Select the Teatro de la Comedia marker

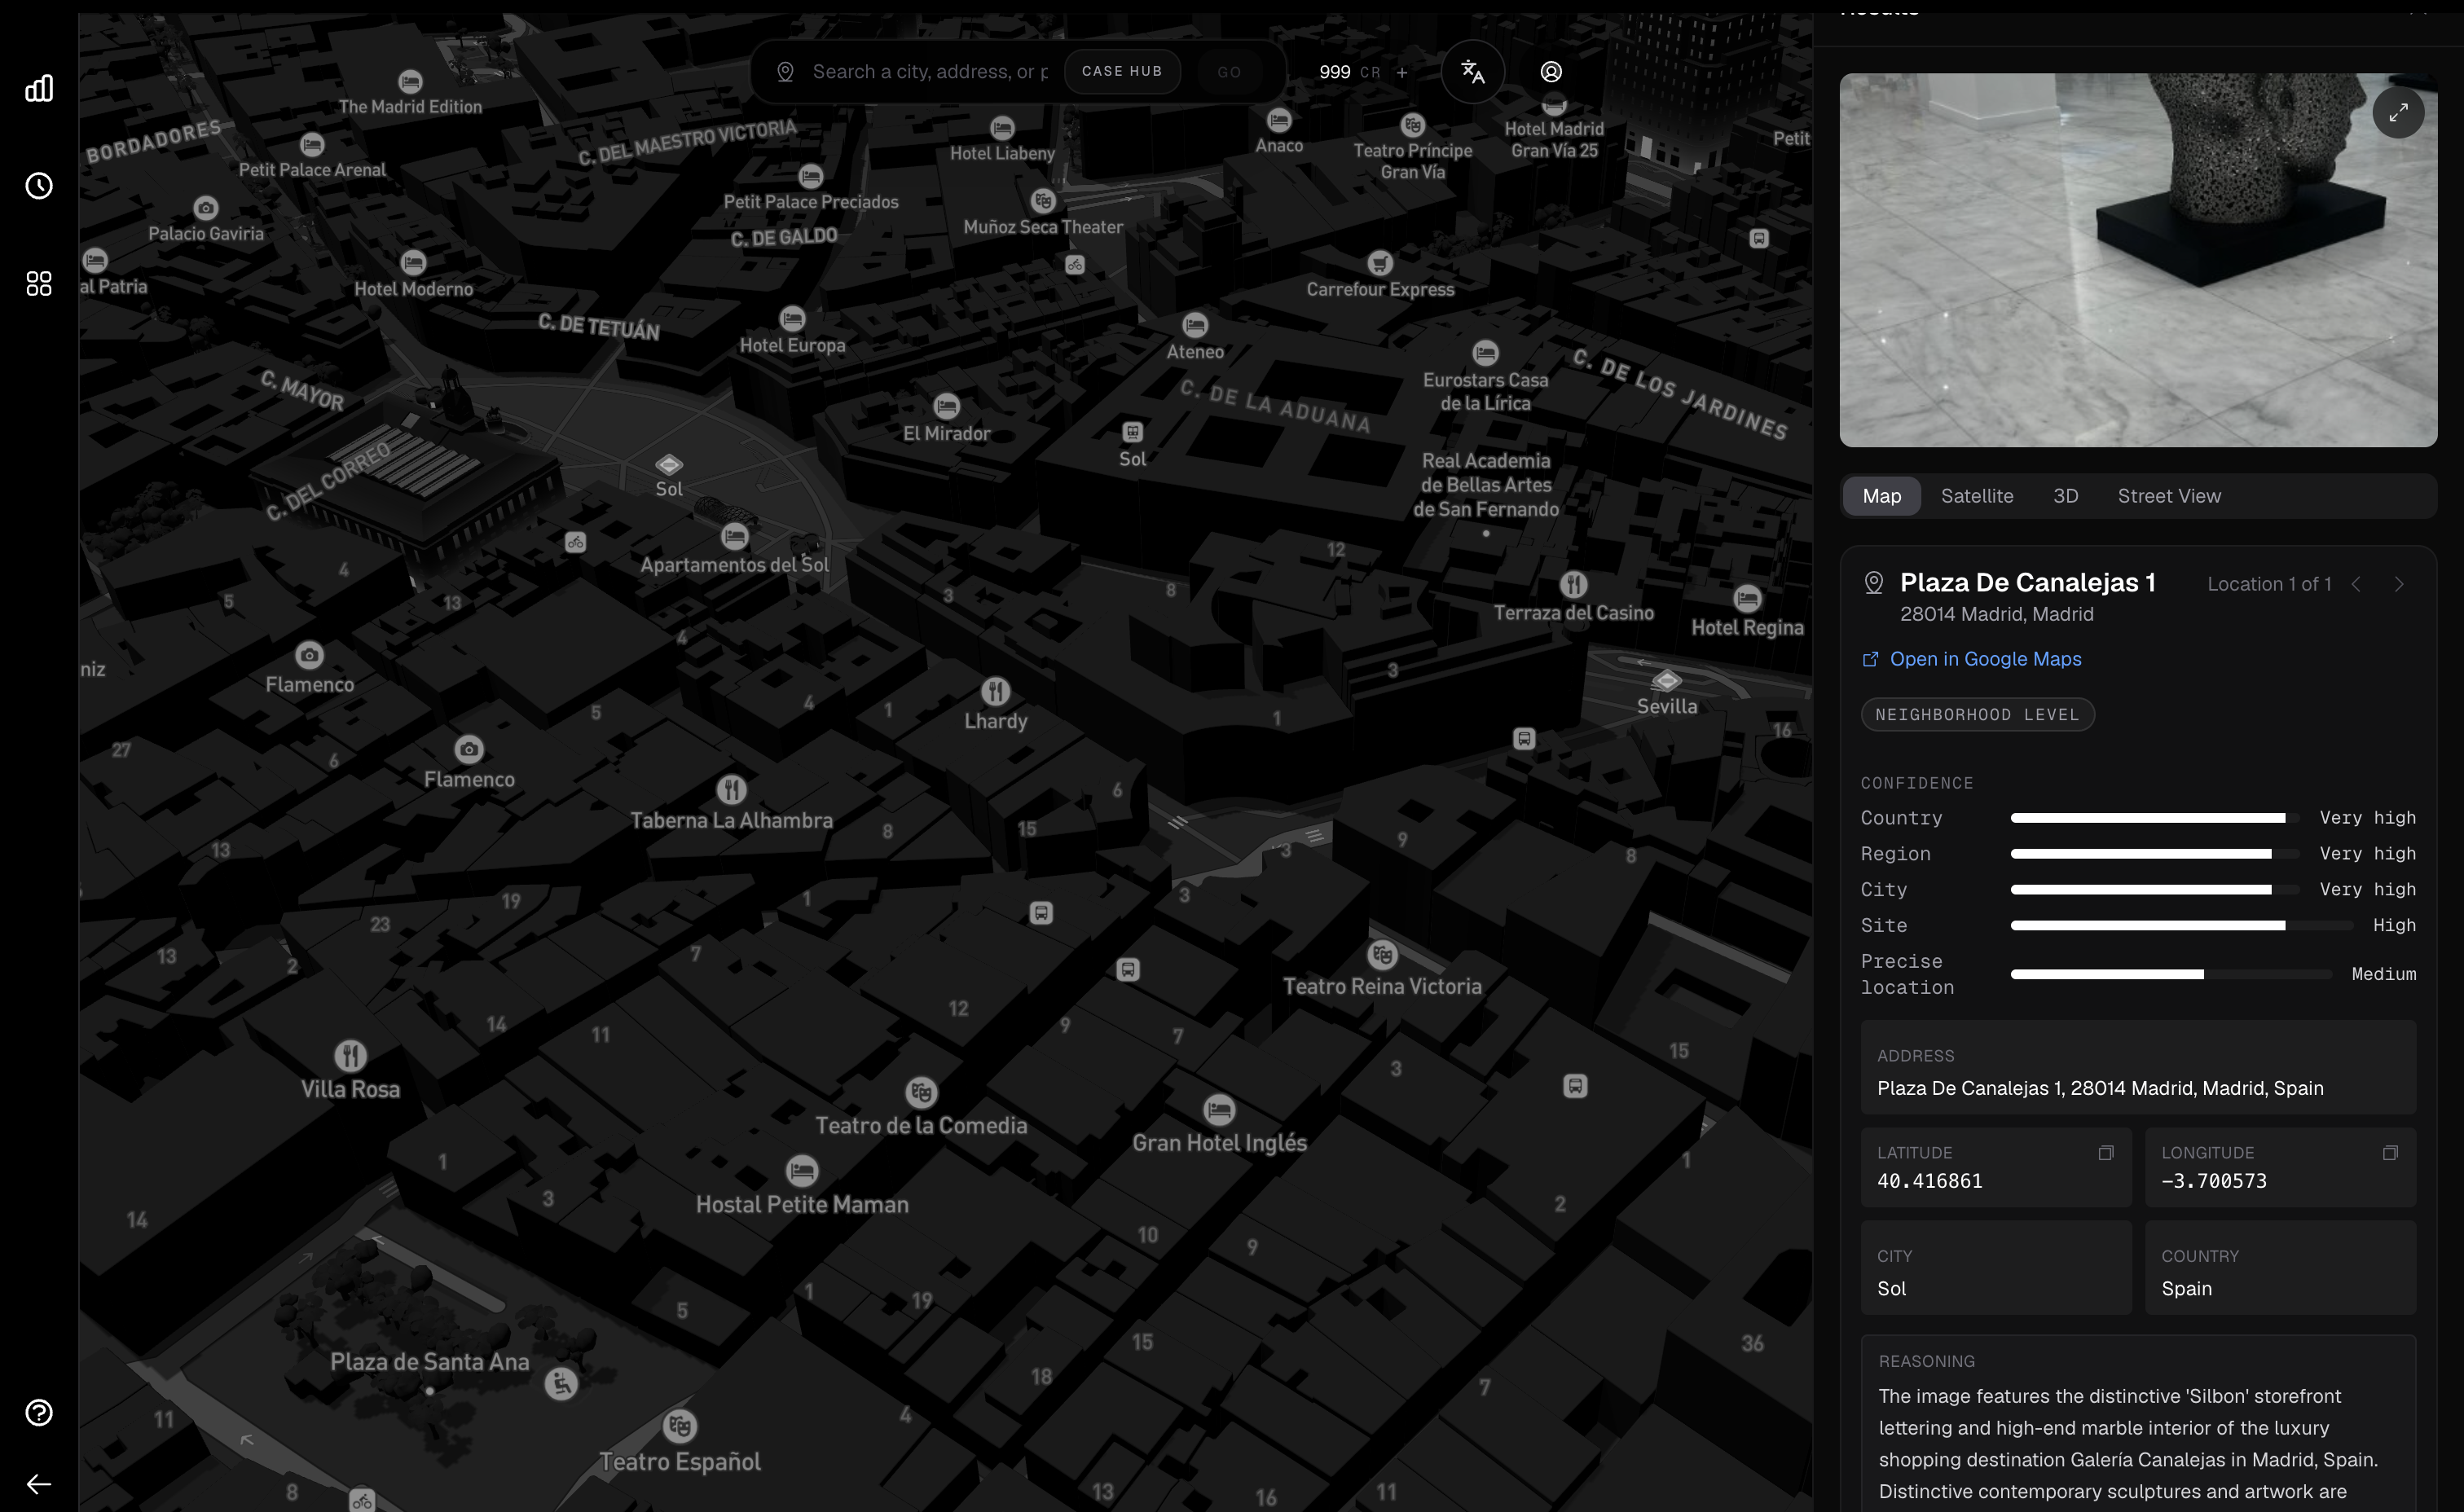point(921,1092)
